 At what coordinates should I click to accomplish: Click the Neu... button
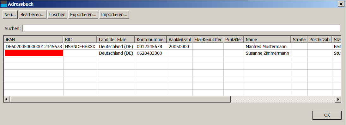[10, 15]
